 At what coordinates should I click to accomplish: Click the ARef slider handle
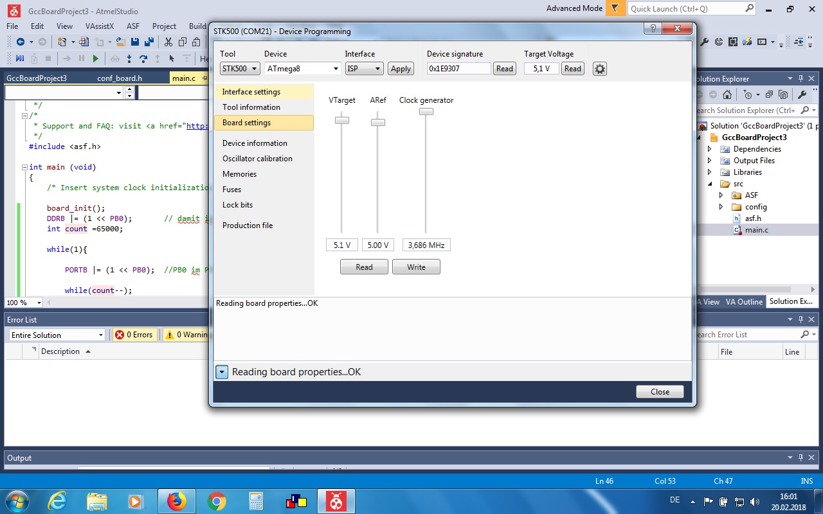pyautogui.click(x=378, y=122)
